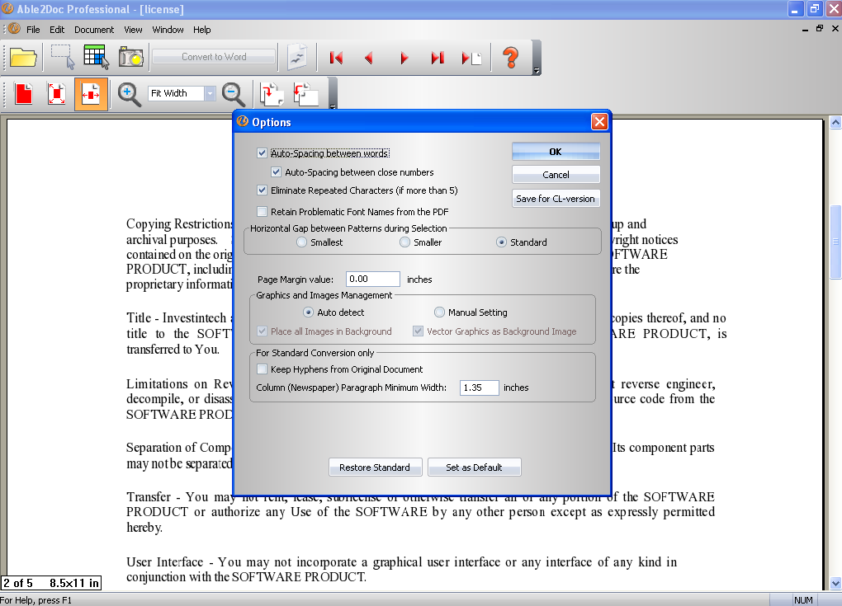The image size is (842, 606).
Task: Select the Standard horizontal gap option
Action: [x=502, y=242]
